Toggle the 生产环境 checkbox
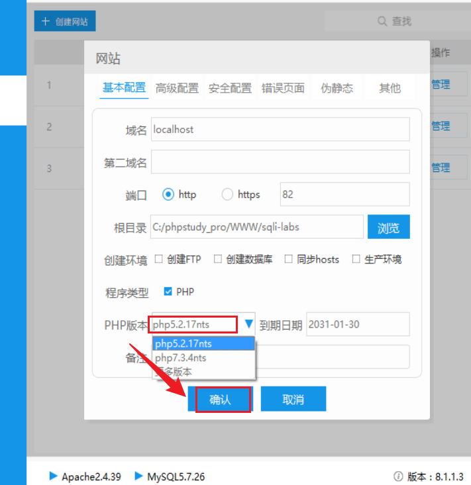This screenshot has height=485, width=471. point(356,259)
